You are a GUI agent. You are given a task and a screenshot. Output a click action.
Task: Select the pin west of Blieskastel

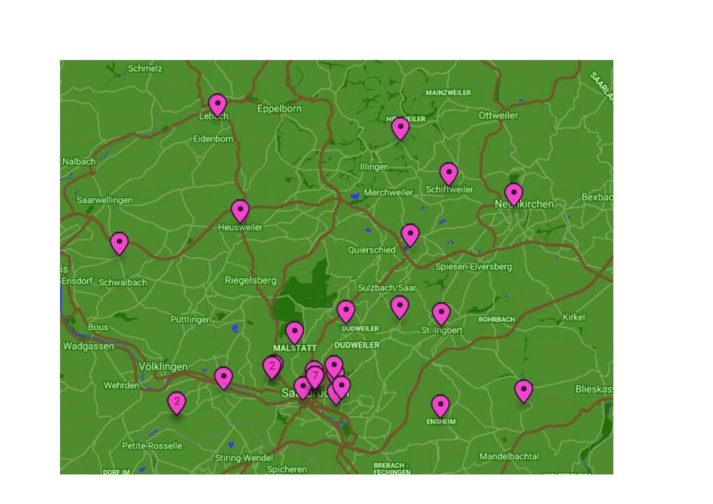coord(524,391)
